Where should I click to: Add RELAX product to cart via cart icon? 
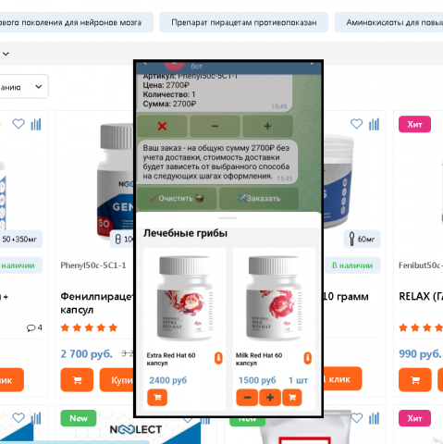pos(415,380)
